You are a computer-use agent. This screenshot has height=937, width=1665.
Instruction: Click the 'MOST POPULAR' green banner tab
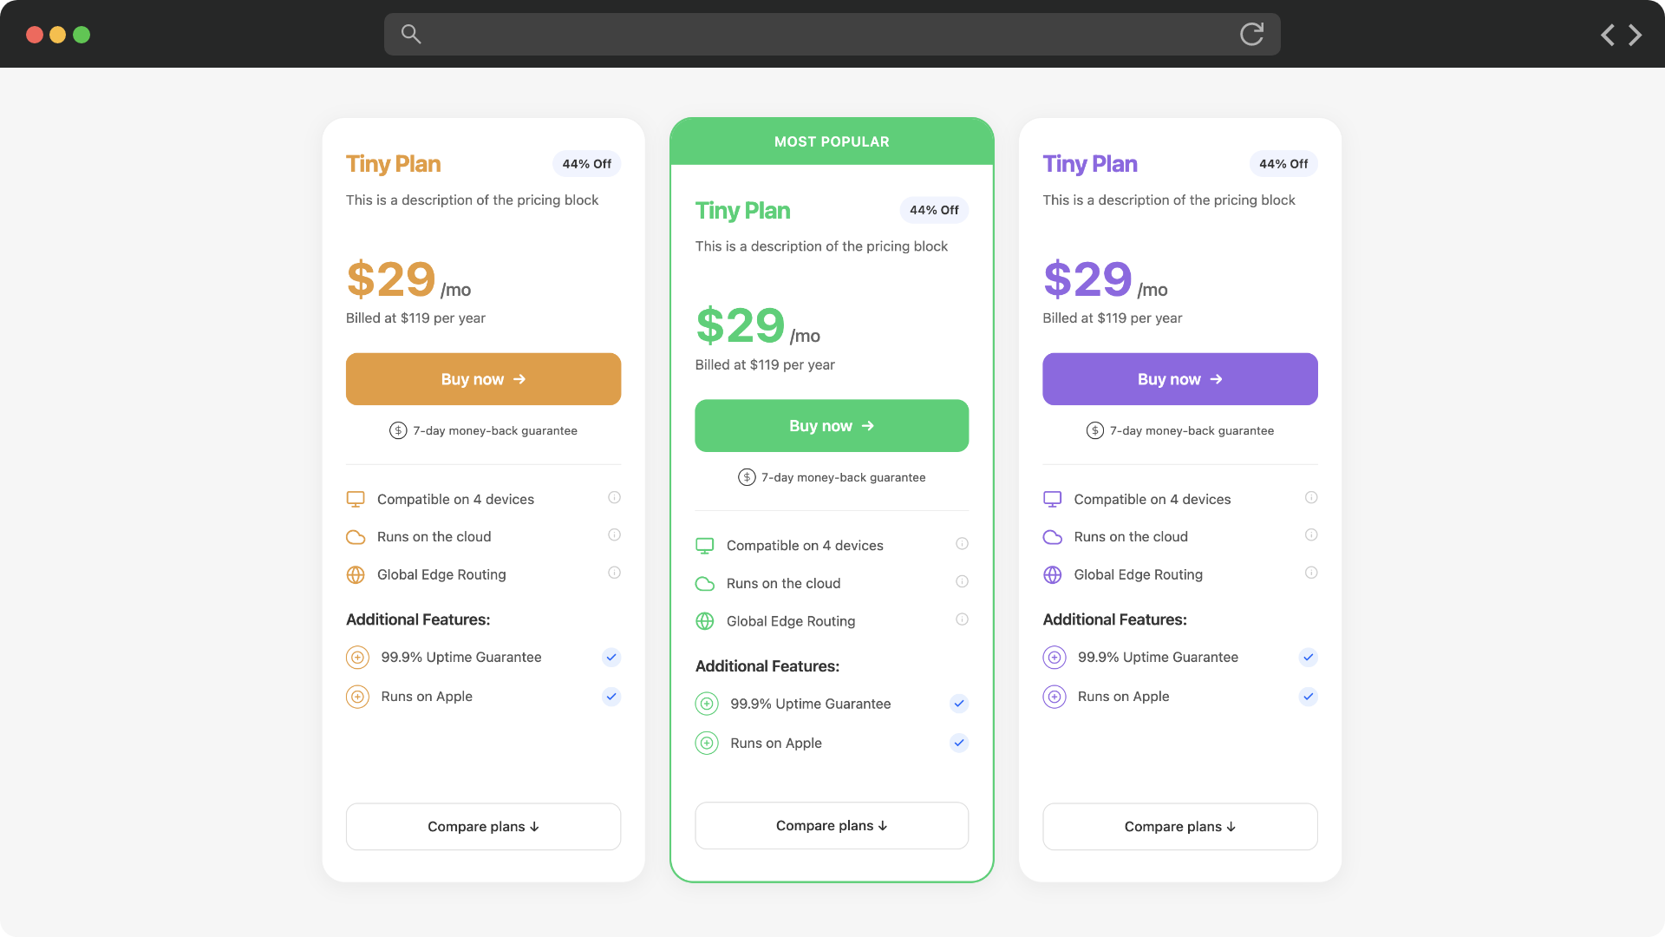pos(831,141)
